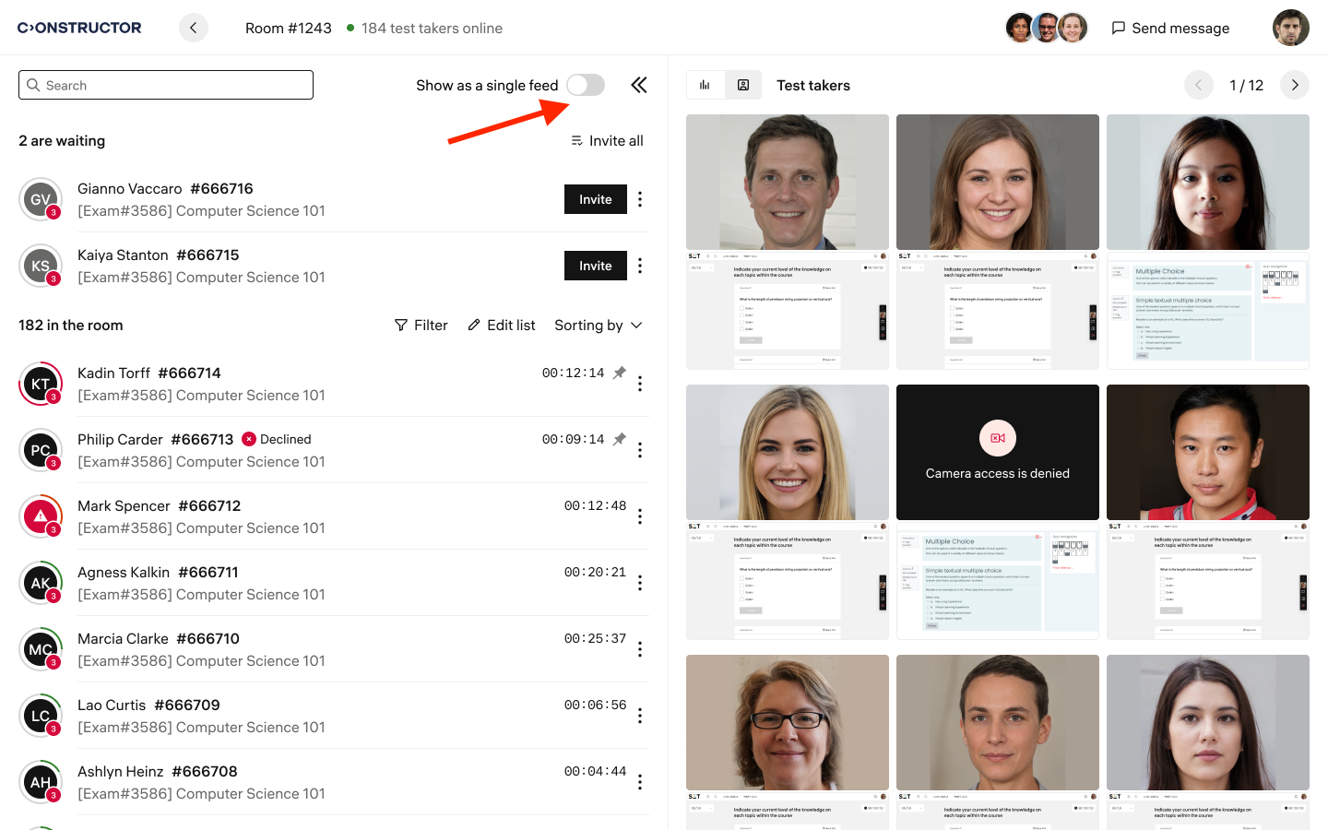
Task: Click the back arrow next to Room #1243
Action: [193, 28]
